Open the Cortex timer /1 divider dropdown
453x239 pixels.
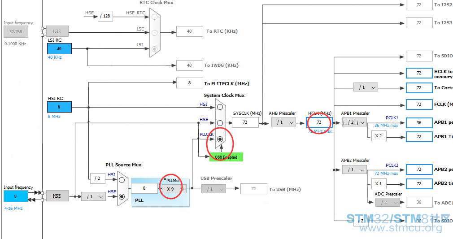pyautogui.click(x=366, y=87)
